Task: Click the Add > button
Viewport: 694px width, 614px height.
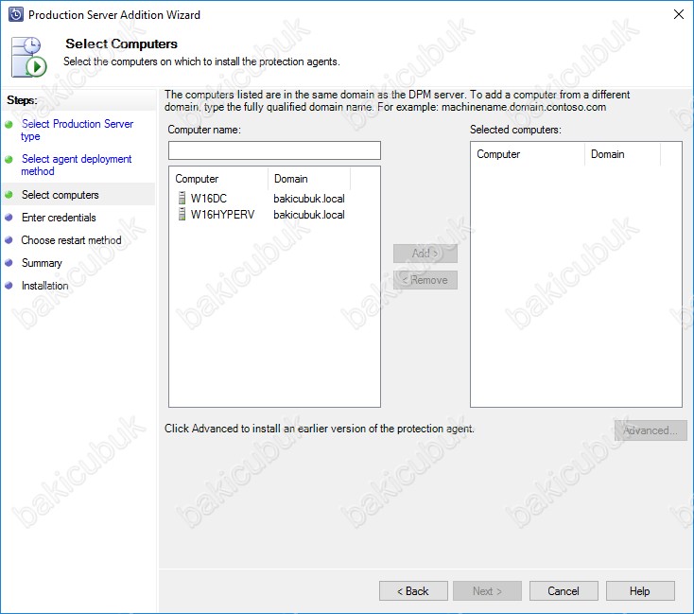Action: coord(425,254)
